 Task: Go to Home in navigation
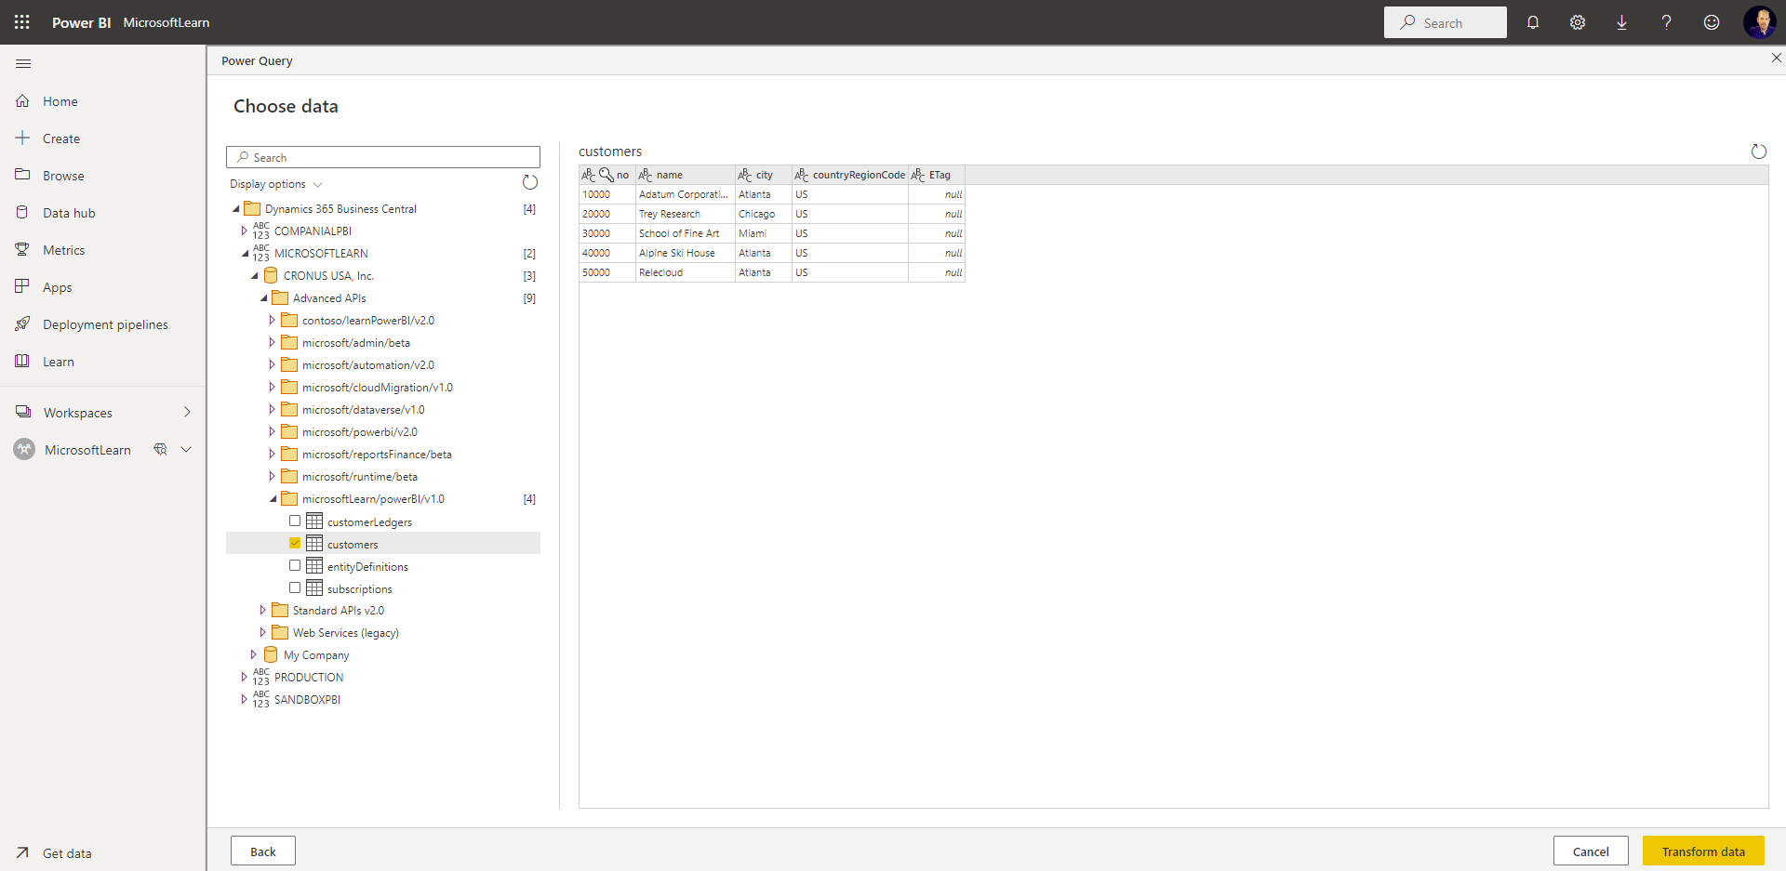[x=102, y=101]
